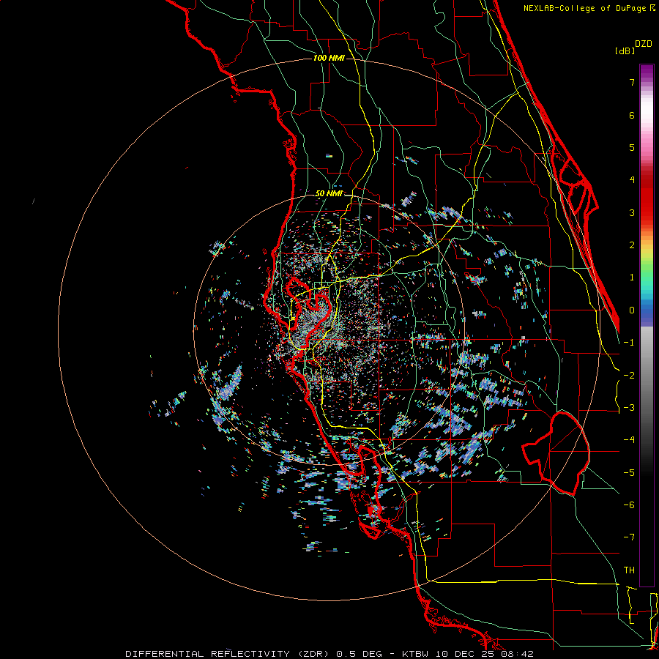
Task: Click the -7 dB label on the color scale
Action: click(x=629, y=537)
